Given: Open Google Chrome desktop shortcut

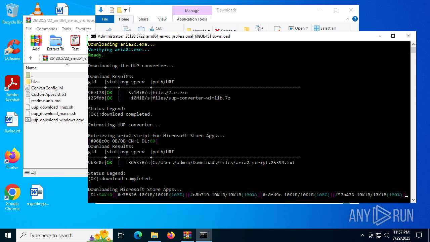Looking at the screenshot, I should 12,198.
